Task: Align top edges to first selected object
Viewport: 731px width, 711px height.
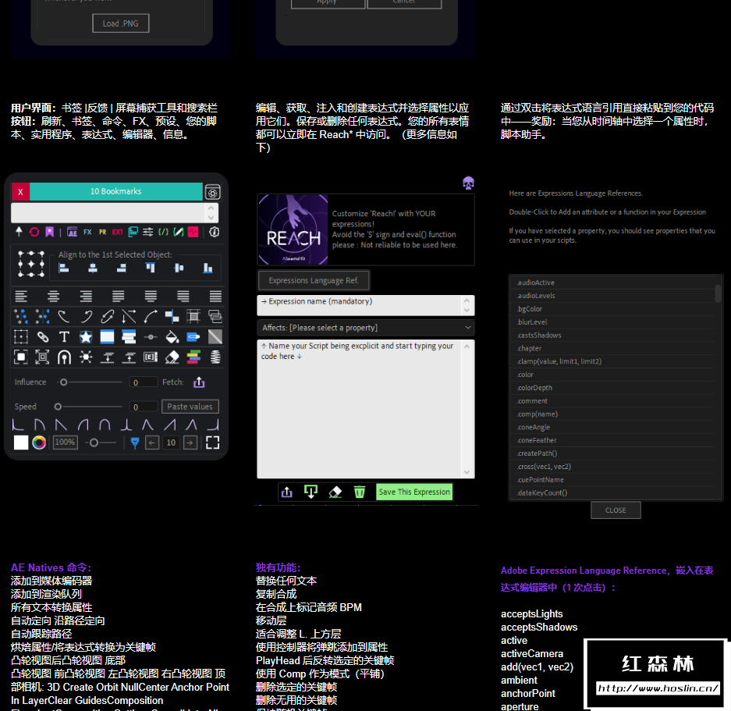Action: pyautogui.click(x=150, y=268)
